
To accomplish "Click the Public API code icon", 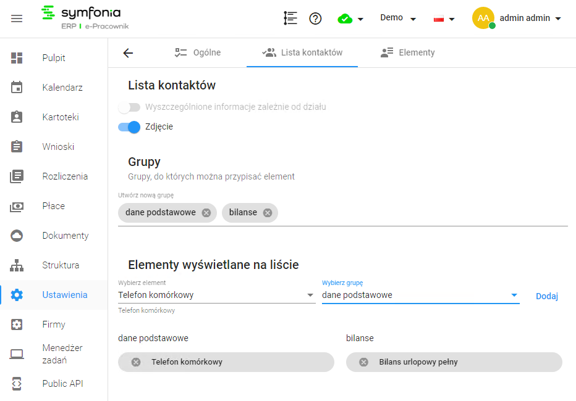I will [17, 383].
